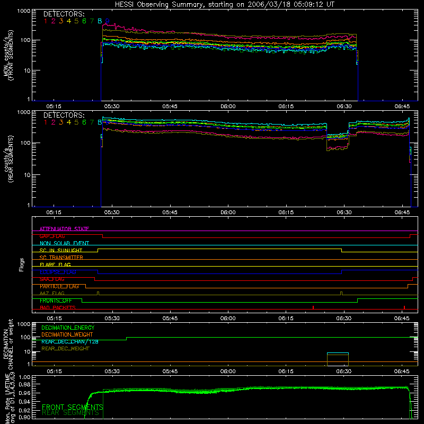The image size is (424, 424).
Task: Select red detector 1 in front segments legend
Action: click(x=46, y=21)
